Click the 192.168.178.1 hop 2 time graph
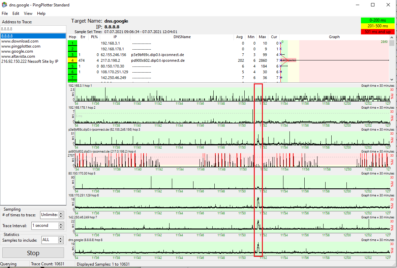The image size is (397, 268). (233, 116)
